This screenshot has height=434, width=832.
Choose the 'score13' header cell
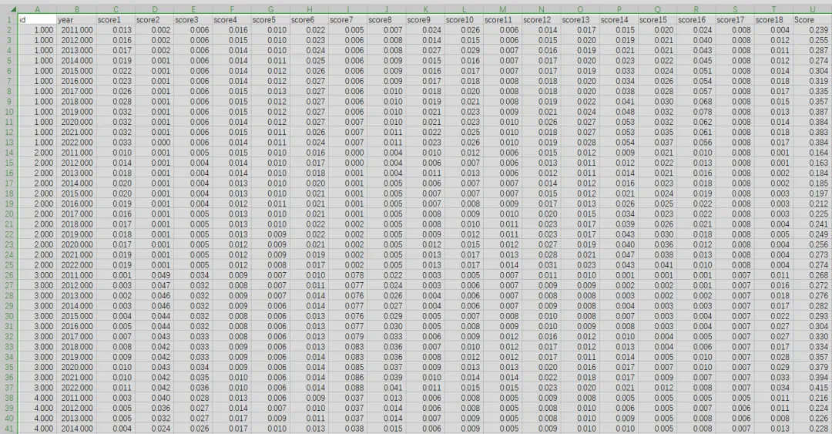[580, 19]
